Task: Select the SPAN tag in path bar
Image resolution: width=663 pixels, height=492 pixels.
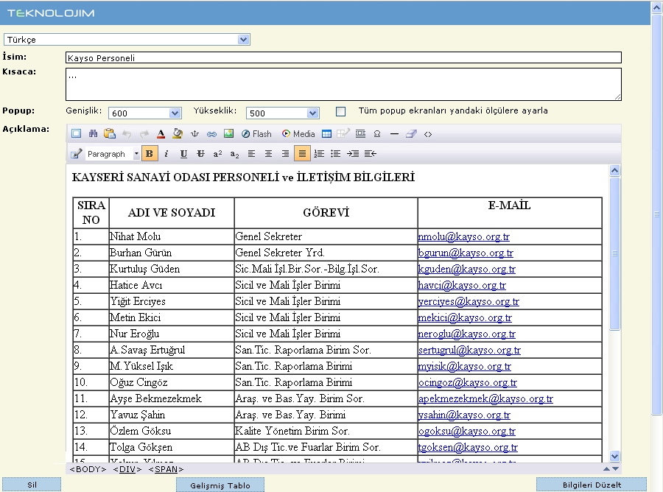Action: coord(166,469)
